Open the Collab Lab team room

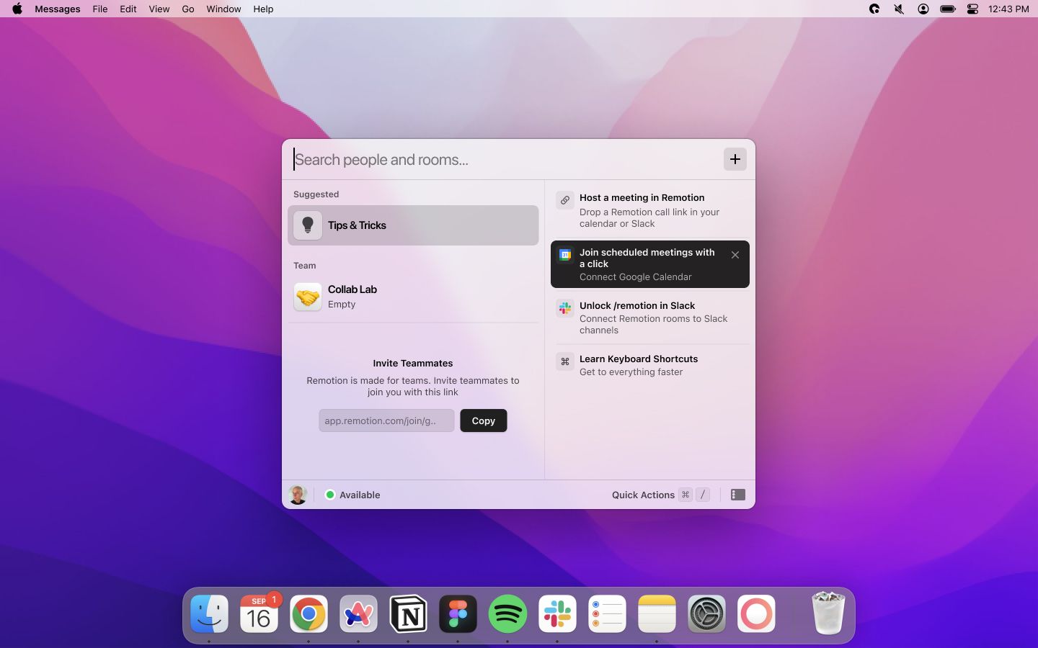click(413, 297)
